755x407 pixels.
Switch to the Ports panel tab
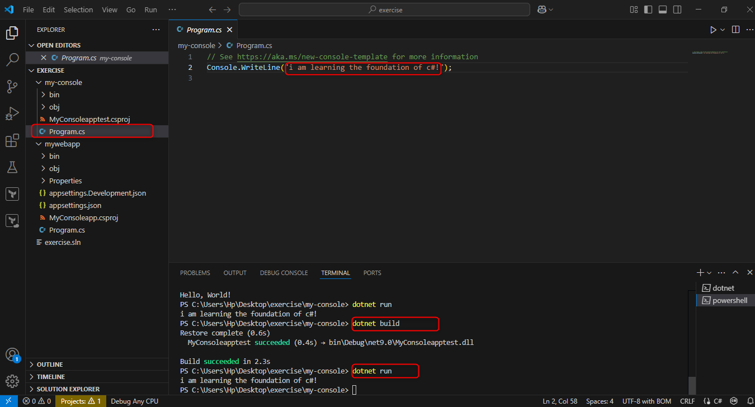click(x=372, y=273)
